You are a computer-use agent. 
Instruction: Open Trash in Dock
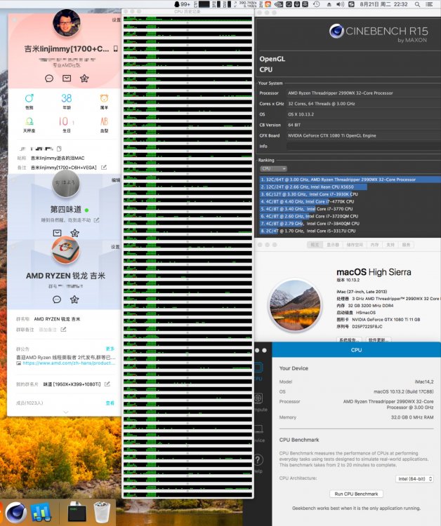pos(102,512)
